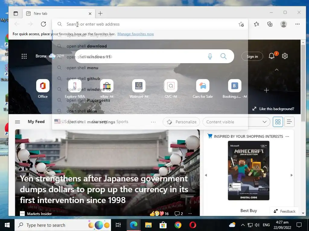Click the Sign in button
This screenshot has width=309, height=231.
252,56
